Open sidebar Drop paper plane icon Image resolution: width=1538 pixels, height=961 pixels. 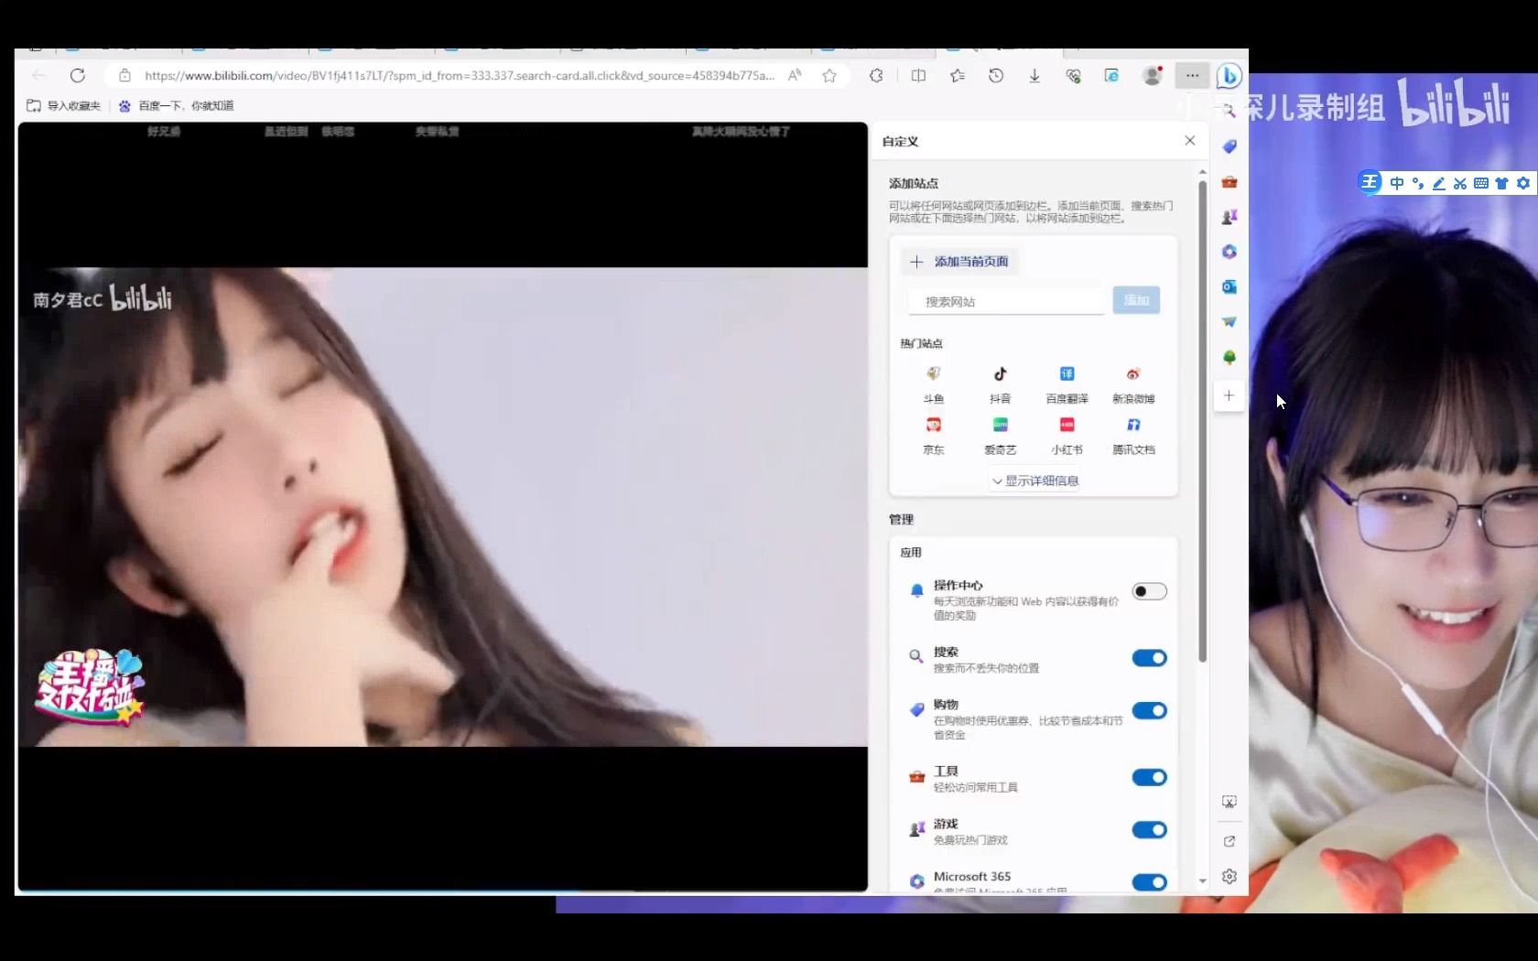[1229, 322]
